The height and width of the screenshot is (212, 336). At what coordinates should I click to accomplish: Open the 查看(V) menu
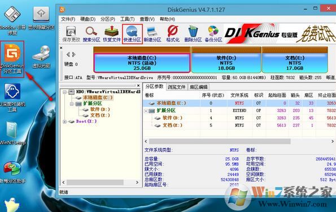tap(147, 19)
